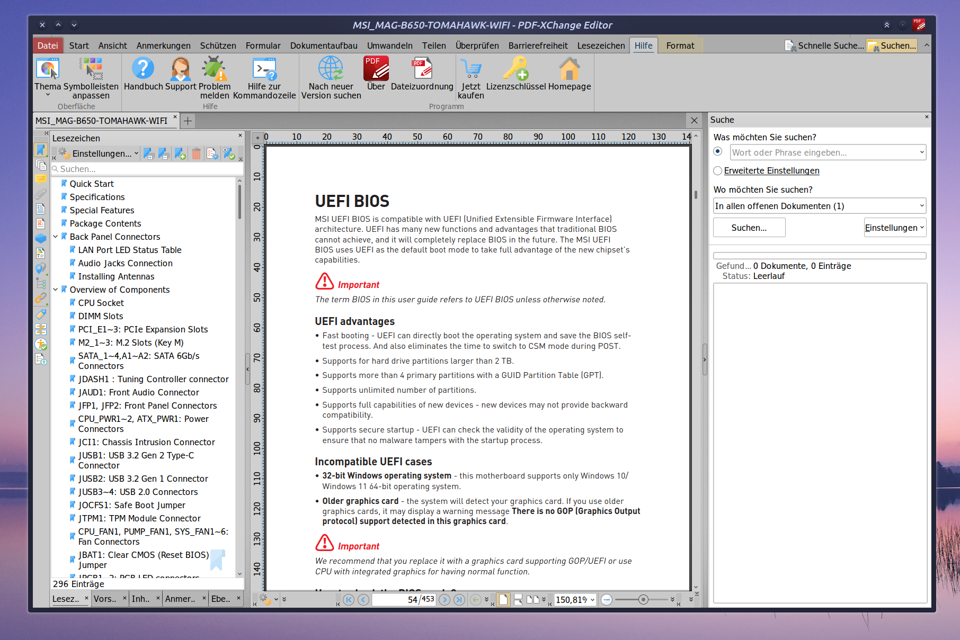Open the search phrase combo box arrow

921,152
